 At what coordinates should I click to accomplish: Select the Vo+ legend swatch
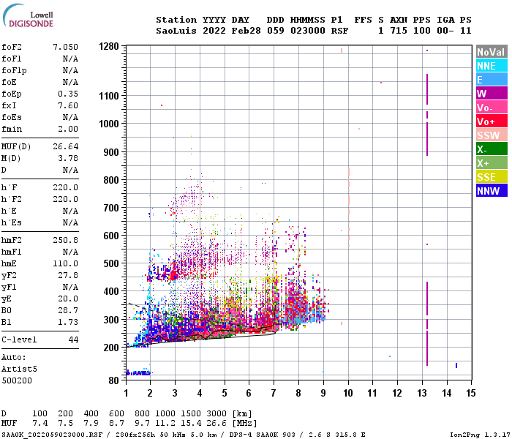[x=492, y=121]
